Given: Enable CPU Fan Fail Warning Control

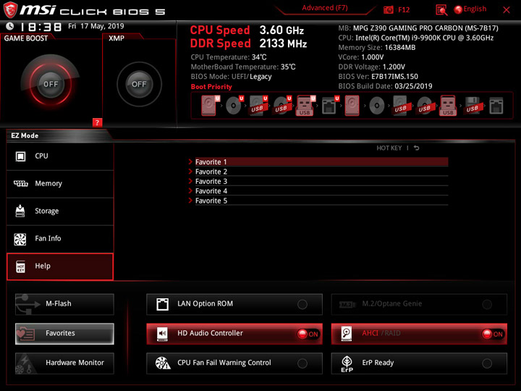Looking at the screenshot, I should 234,363.
